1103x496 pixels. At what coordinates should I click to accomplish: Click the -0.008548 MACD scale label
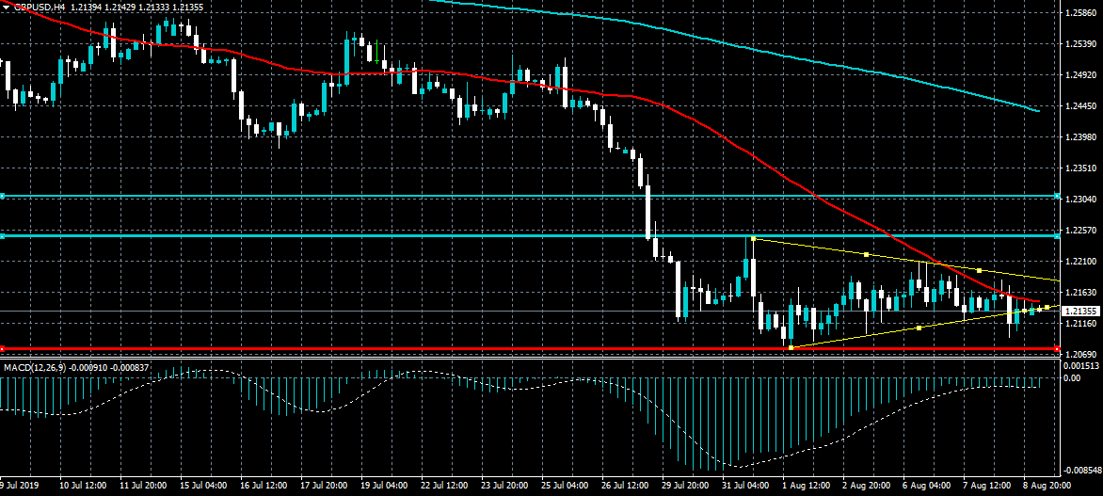pos(1080,470)
